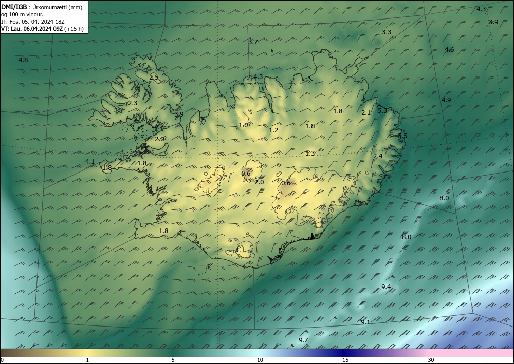Click the 5.5 value on the east coast
The width and height of the screenshot is (514, 364).
tap(402, 136)
